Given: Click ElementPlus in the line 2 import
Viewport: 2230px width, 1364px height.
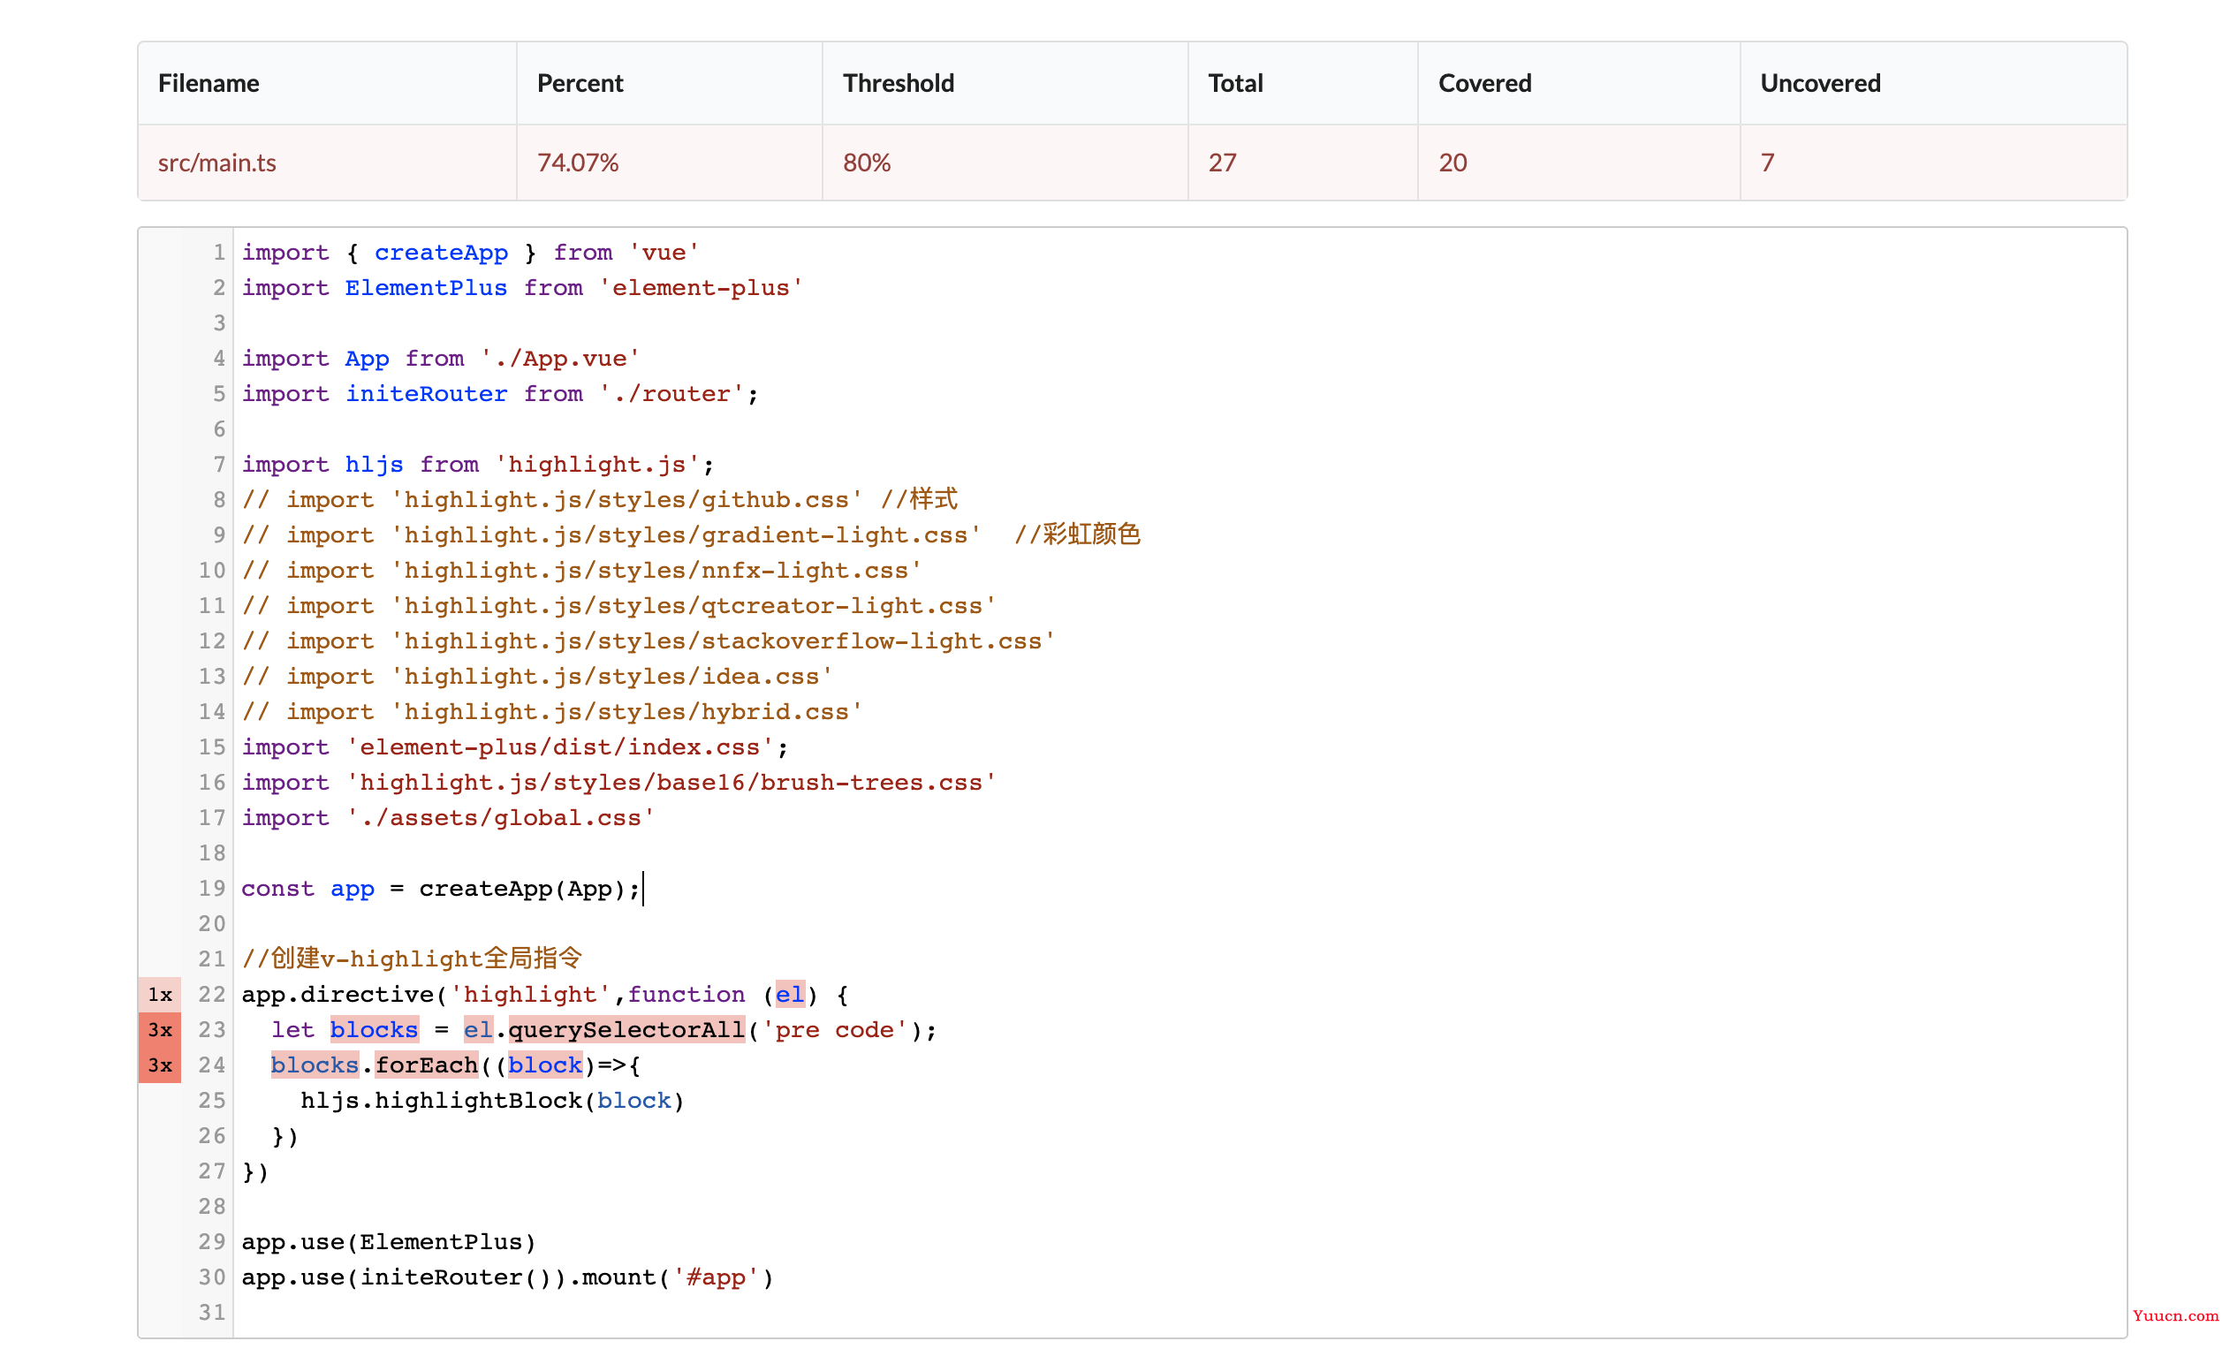Looking at the screenshot, I should (x=426, y=288).
